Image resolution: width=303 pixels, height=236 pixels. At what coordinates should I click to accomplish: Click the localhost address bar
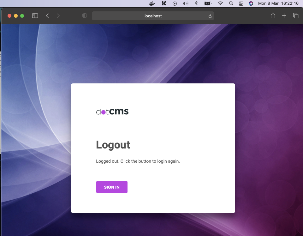pyautogui.click(x=153, y=16)
